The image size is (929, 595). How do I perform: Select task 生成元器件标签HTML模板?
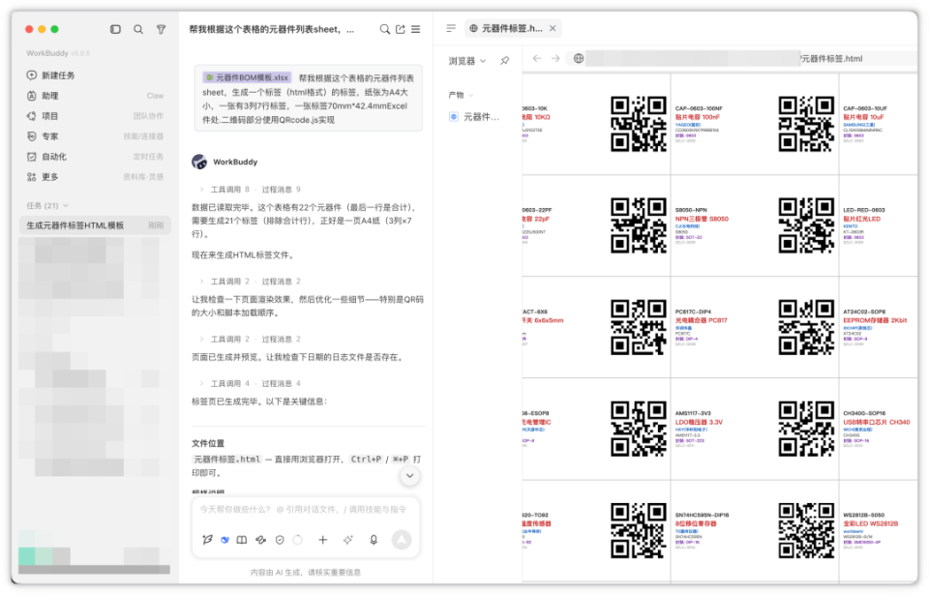tap(95, 225)
